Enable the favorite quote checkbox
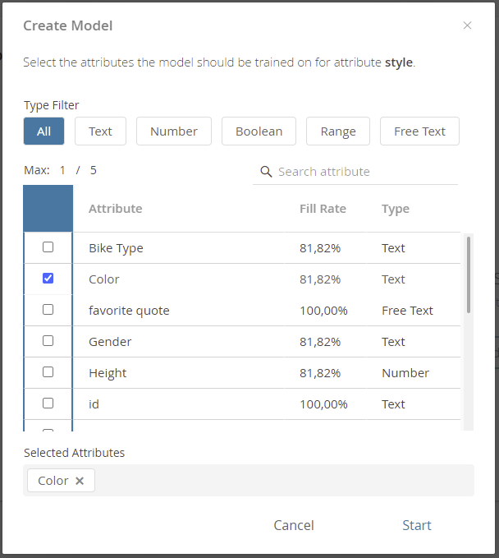The height and width of the screenshot is (558, 499). [x=48, y=310]
